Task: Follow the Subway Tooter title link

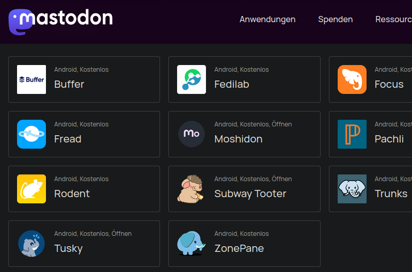Action: tap(250, 194)
